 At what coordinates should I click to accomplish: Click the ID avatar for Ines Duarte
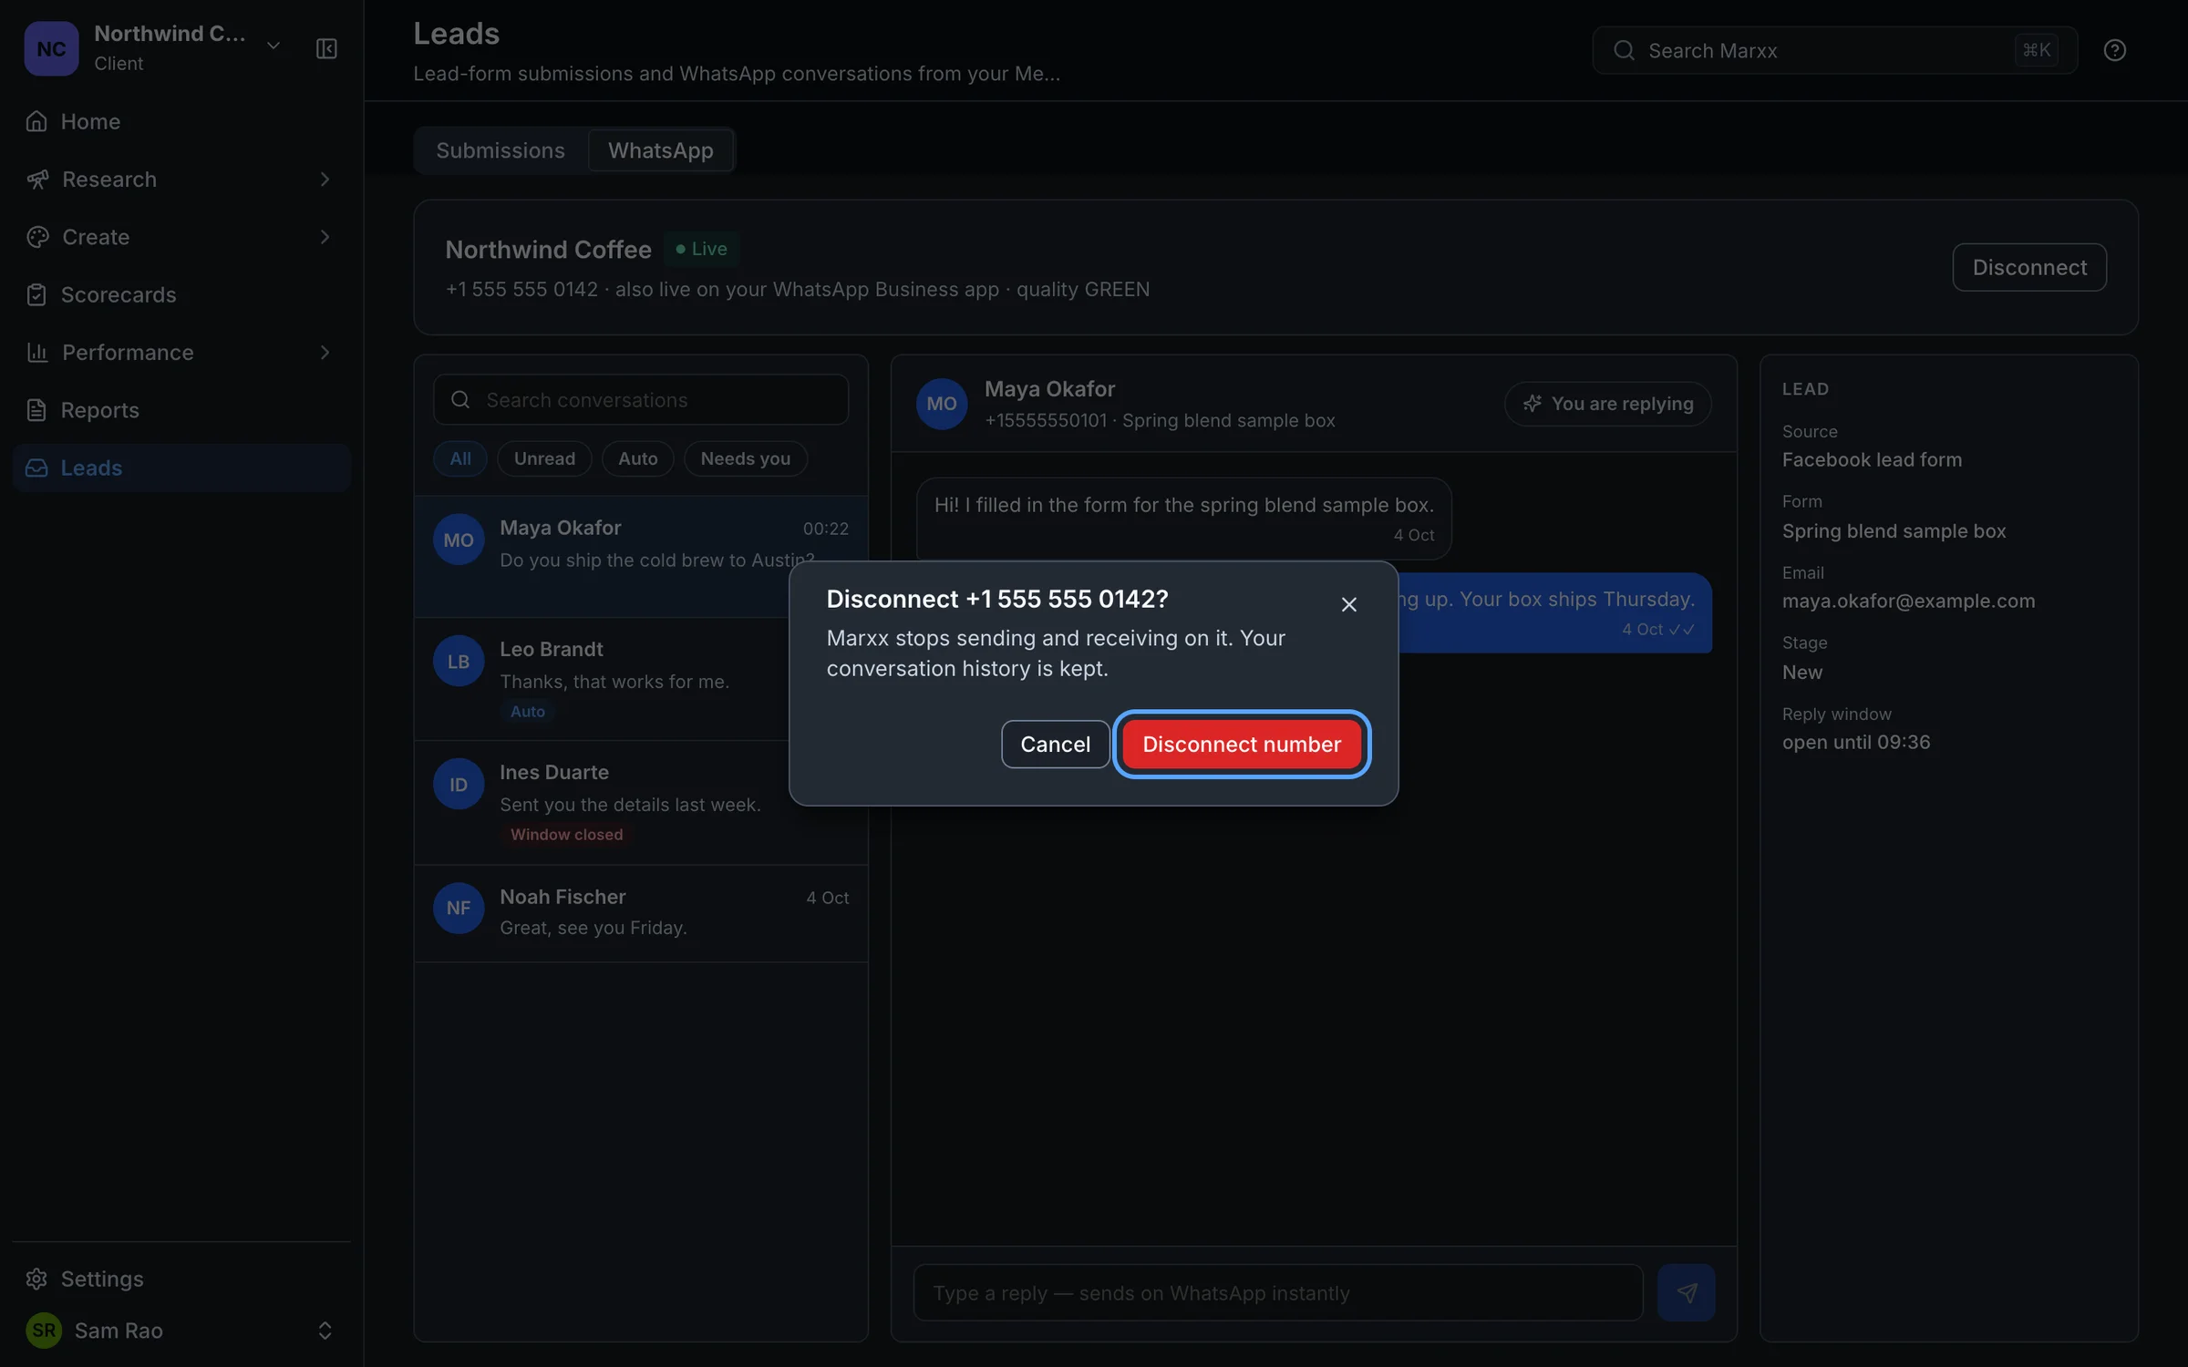click(458, 784)
